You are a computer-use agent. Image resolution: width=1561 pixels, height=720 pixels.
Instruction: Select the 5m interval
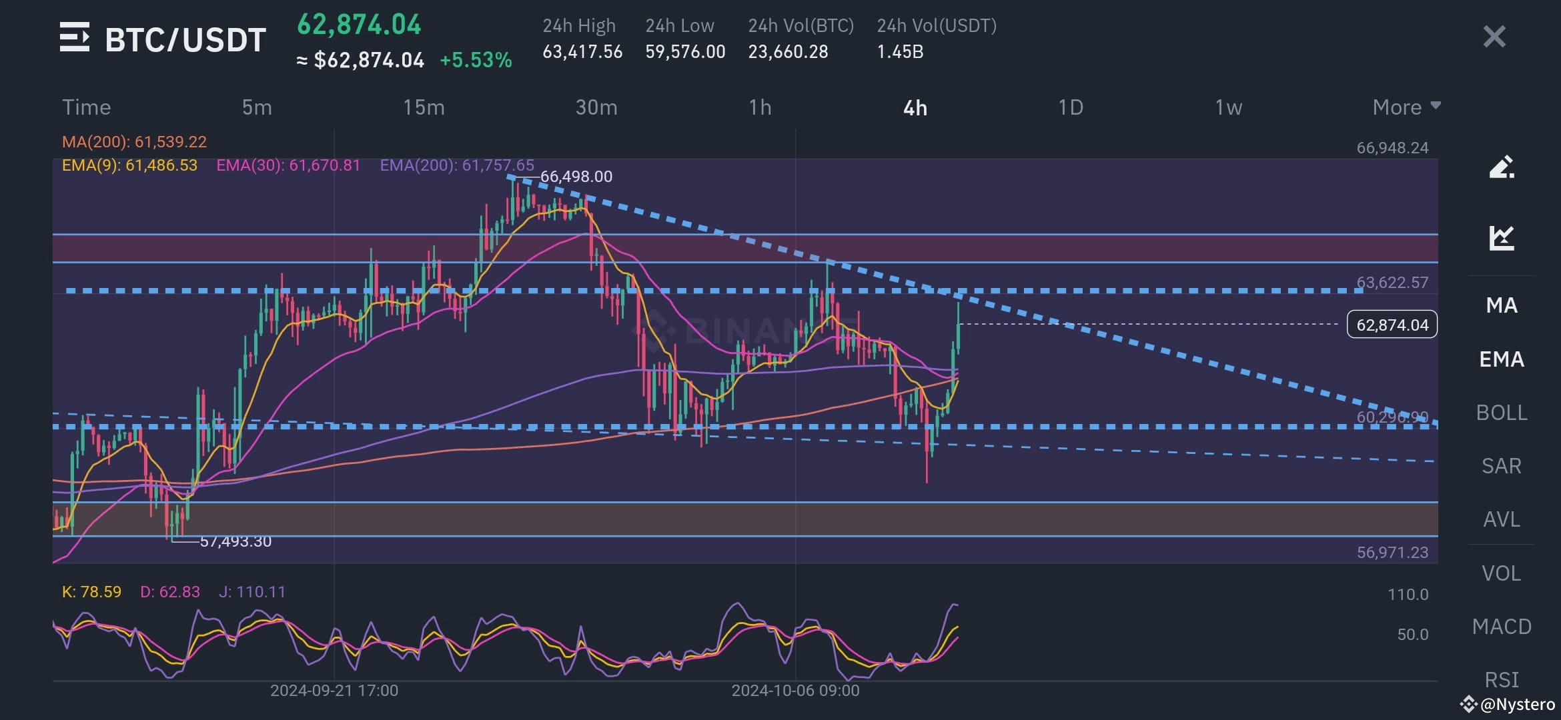click(x=256, y=107)
